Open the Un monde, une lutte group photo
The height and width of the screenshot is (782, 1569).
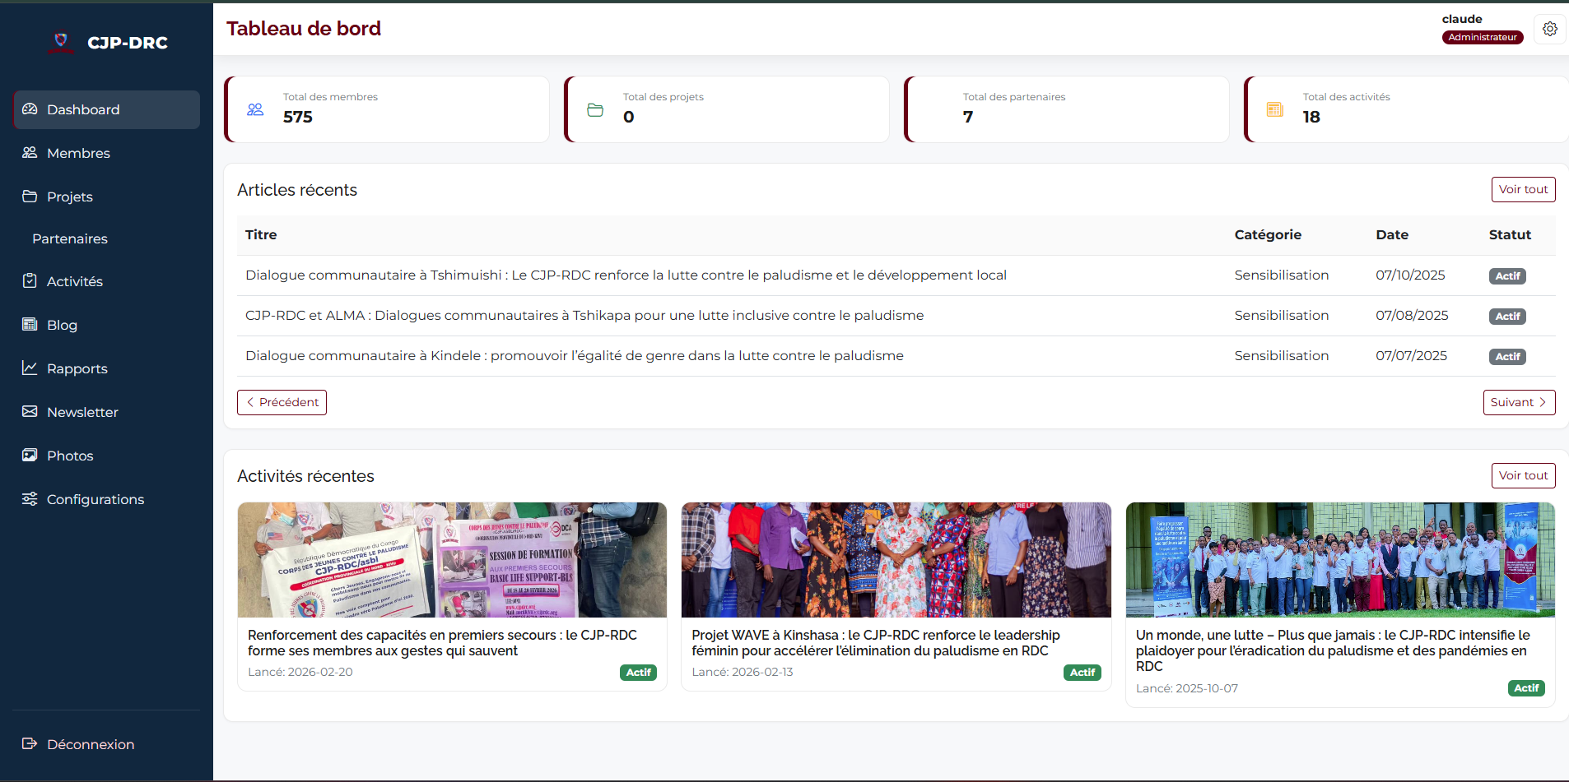coord(1340,560)
